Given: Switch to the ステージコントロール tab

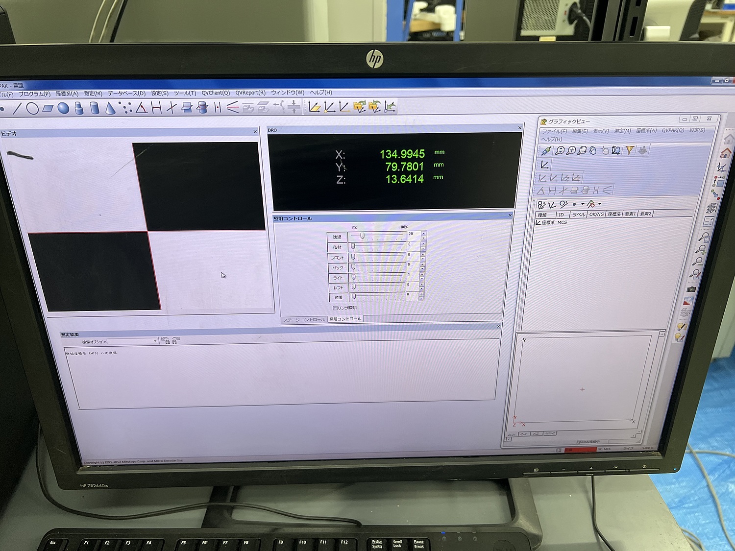Looking at the screenshot, I should tap(304, 320).
